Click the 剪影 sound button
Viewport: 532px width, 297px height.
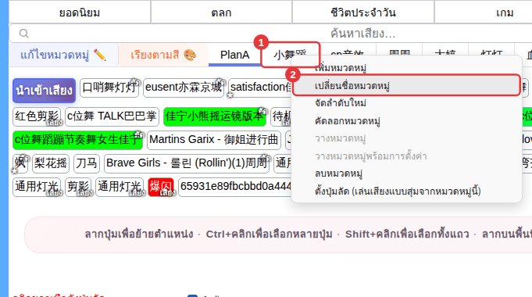pos(78,187)
